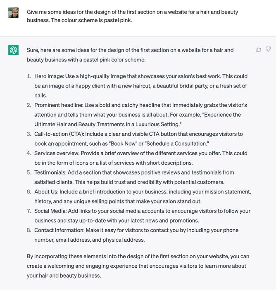Image resolution: width=276 pixels, height=290 pixels.
Task: Click the ChatGPT logo avatar
Action: tap(13, 50)
